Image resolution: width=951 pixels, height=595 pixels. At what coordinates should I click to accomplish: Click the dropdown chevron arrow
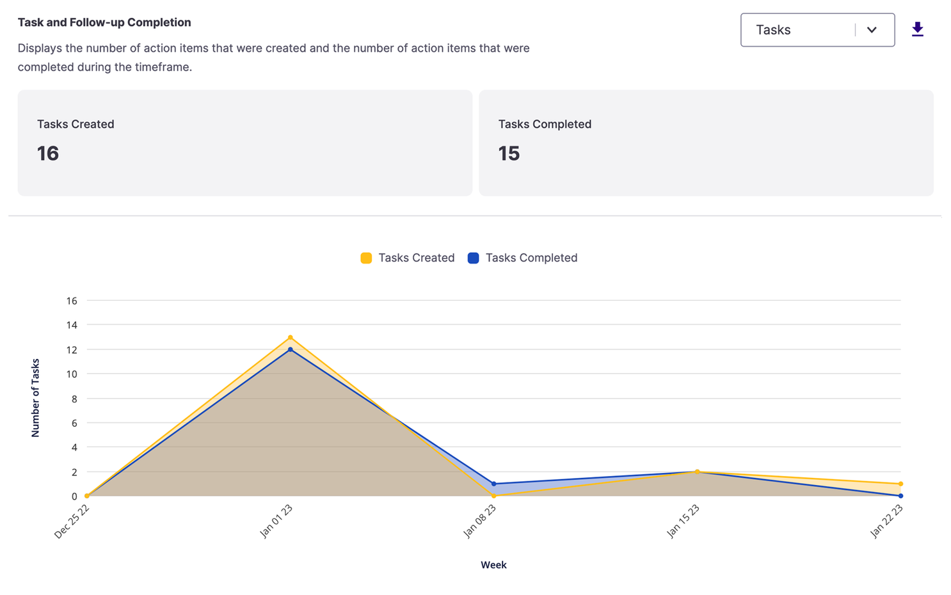click(872, 30)
